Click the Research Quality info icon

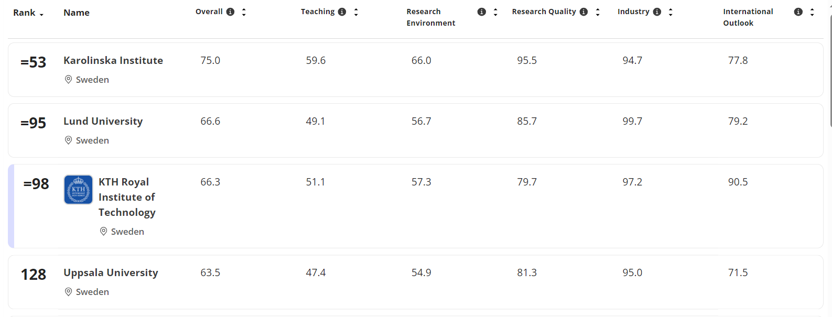(584, 12)
